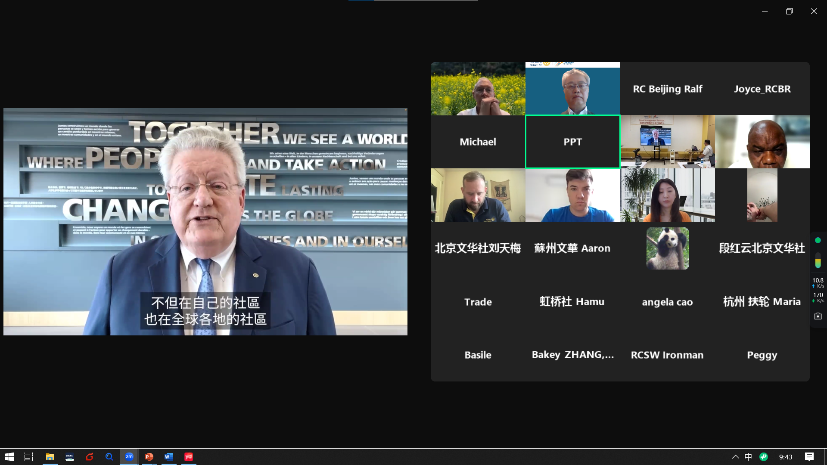Image resolution: width=827 pixels, height=465 pixels.
Task: Select the Joyce_RCBR participant tile
Action: coord(762,89)
